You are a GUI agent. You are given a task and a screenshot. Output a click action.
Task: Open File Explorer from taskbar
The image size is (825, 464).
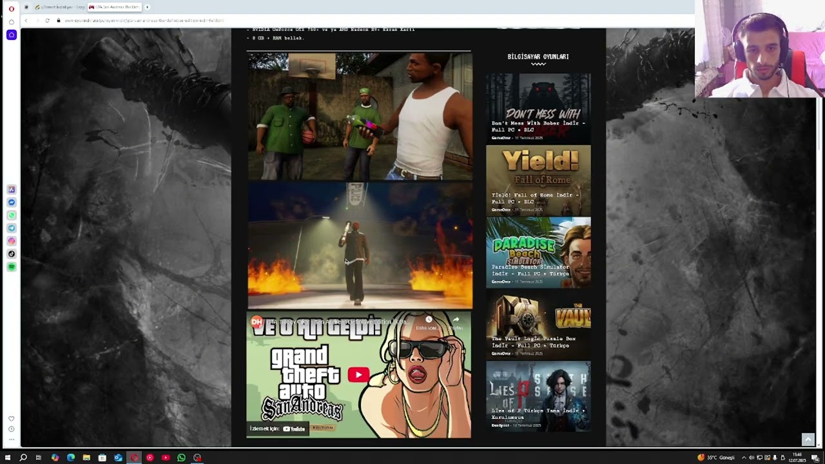(86, 458)
